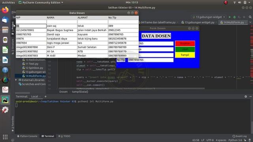Click Activities in the top bar
The height and width of the screenshot is (142, 253).
pos(8,2)
